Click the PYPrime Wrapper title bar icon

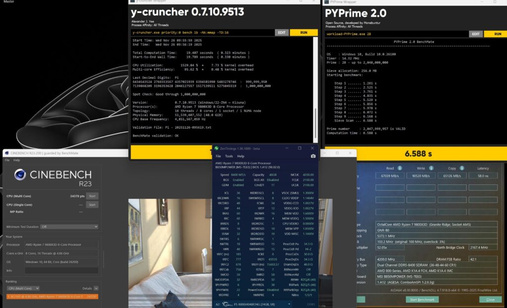(327, 2)
